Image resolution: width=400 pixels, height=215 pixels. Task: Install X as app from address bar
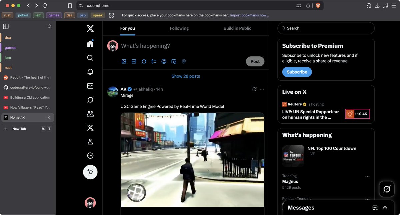pyautogui.click(x=299, y=5)
